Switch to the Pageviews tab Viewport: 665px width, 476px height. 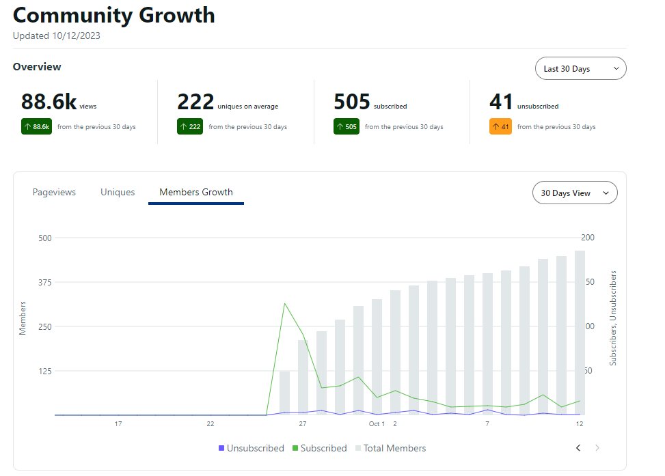54,192
